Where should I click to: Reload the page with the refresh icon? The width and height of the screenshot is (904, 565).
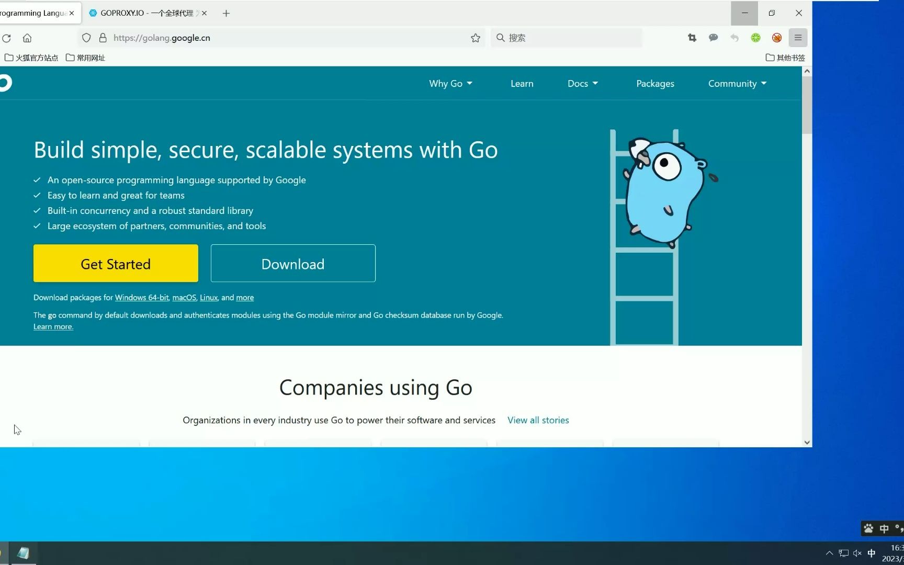(7, 38)
